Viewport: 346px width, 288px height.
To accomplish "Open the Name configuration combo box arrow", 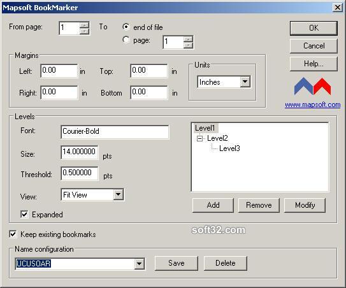I will 140,264.
